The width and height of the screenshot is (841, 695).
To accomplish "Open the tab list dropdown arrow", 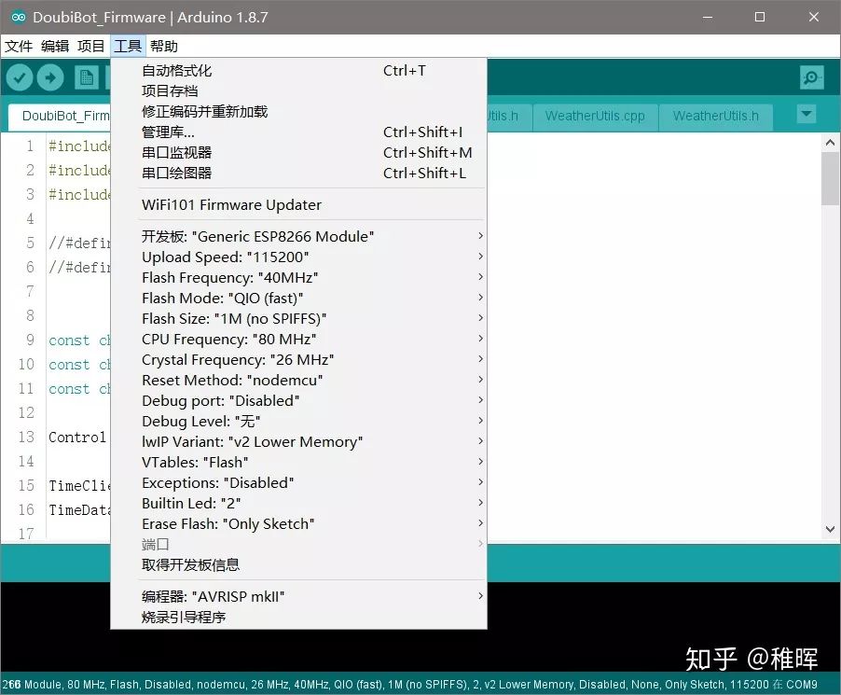I will pyautogui.click(x=807, y=115).
